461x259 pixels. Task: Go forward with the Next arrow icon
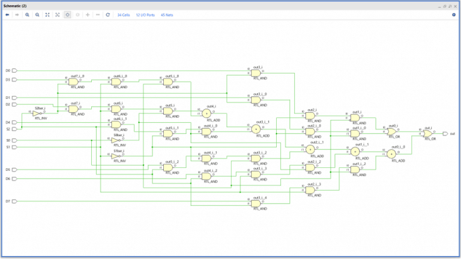point(17,14)
